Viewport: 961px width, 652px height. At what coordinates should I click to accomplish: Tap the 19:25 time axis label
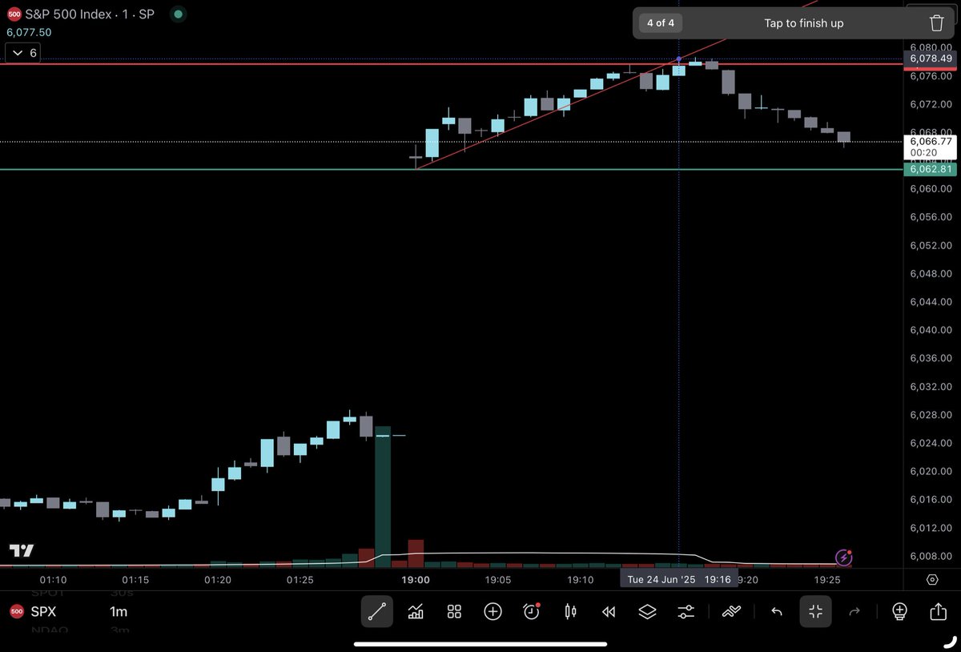[827, 579]
